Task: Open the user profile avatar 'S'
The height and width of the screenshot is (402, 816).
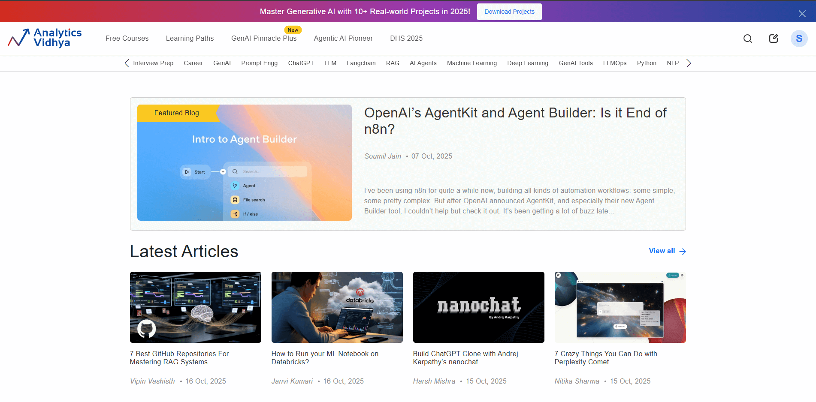Action: point(799,39)
